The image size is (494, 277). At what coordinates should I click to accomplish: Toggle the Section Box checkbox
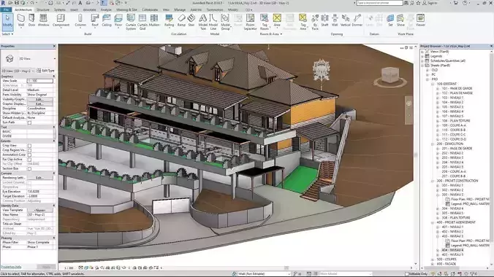29,169
